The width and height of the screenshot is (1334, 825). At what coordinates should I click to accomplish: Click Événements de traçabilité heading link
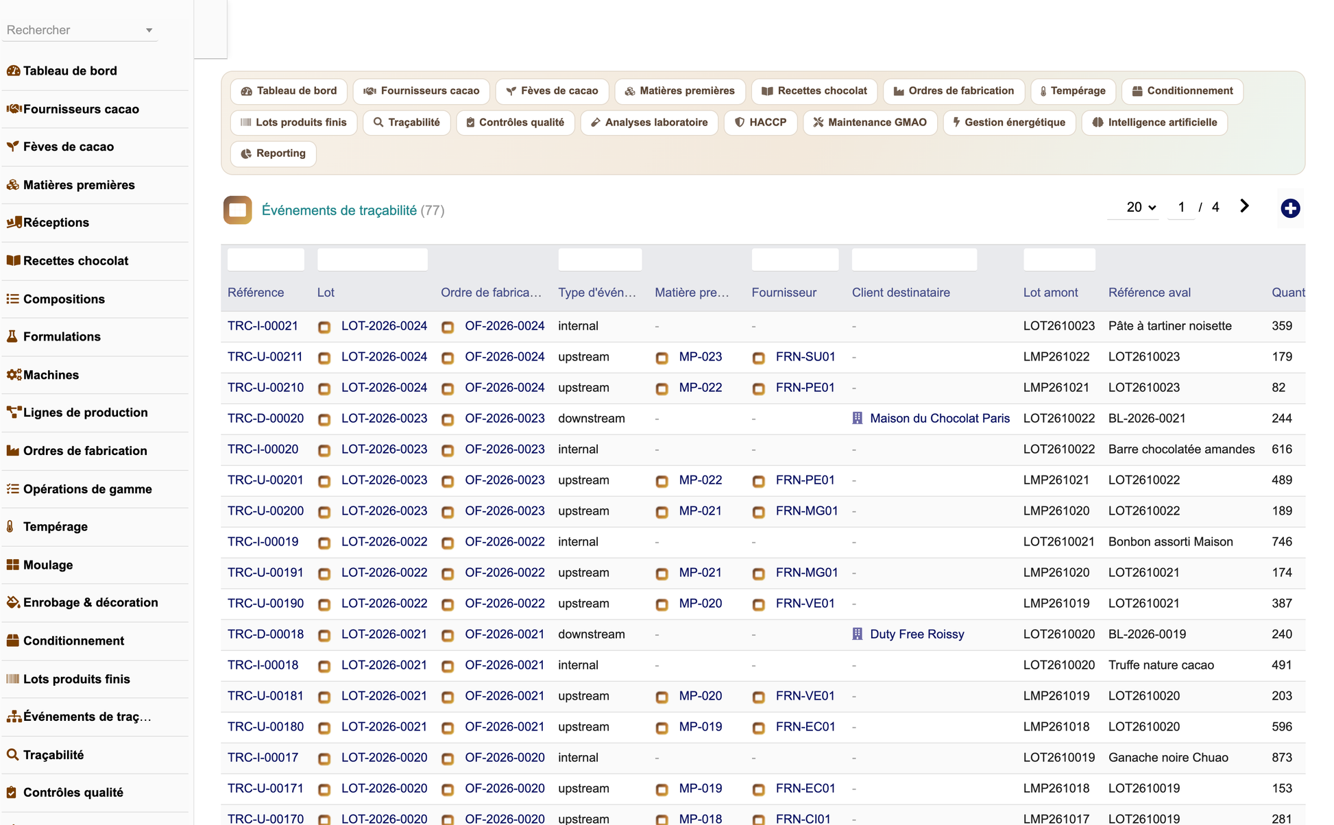coord(339,210)
